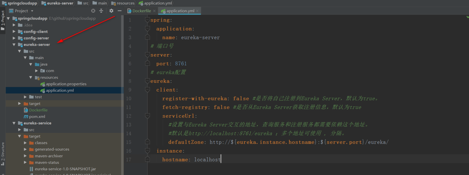Close the application.yml editor tab
469x175 pixels.
tap(198, 11)
